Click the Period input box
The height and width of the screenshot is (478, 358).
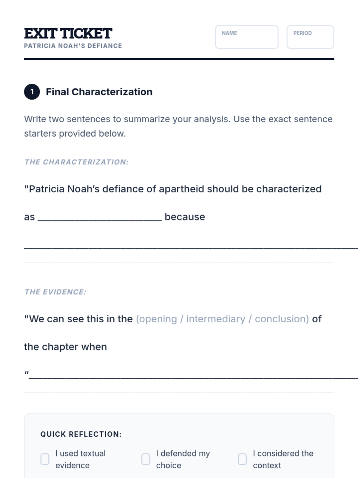coord(310,37)
